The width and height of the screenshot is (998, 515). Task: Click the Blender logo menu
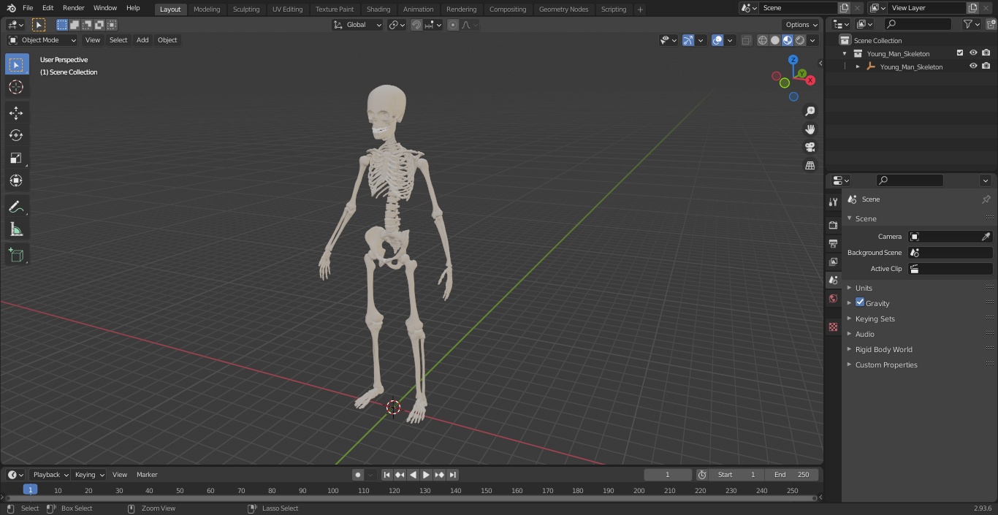tap(11, 8)
